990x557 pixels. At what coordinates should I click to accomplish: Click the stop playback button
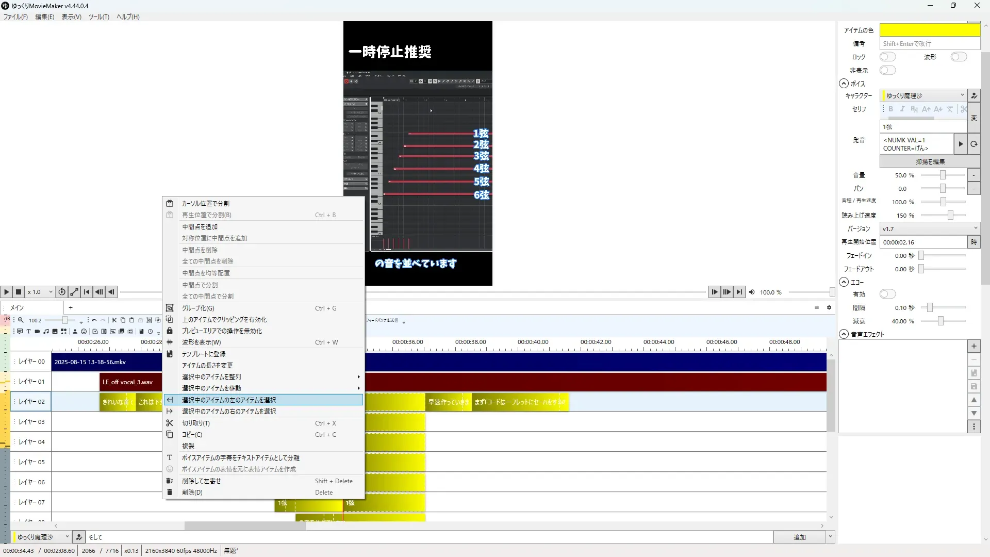[x=19, y=292]
